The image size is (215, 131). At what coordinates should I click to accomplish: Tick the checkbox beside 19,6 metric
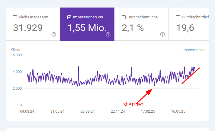click(x=178, y=17)
